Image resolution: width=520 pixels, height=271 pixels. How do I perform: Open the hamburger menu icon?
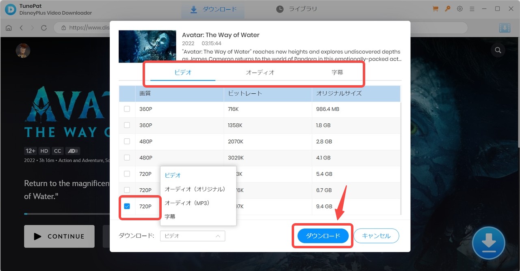click(x=472, y=9)
